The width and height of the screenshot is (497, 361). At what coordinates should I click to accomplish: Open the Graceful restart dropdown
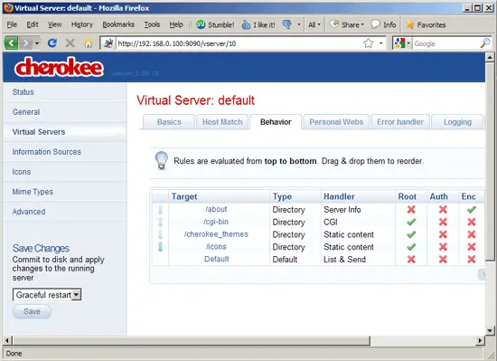click(x=47, y=295)
